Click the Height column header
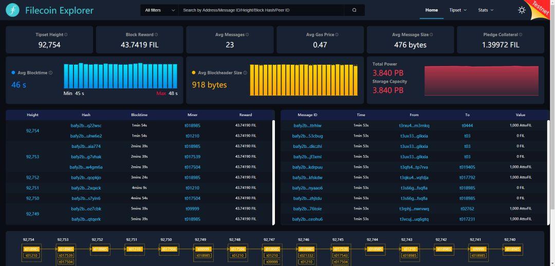This screenshot has width=555, height=266. (32, 115)
